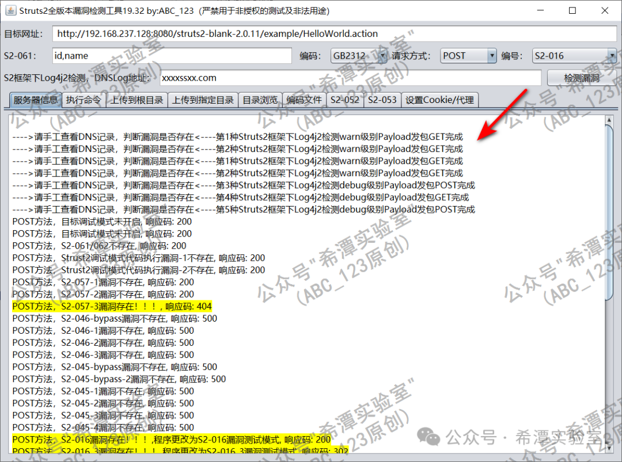Open the 上传到指定目录 tab

(x=203, y=100)
